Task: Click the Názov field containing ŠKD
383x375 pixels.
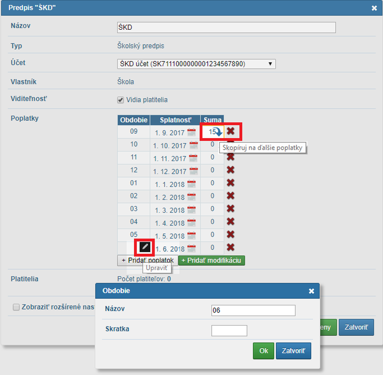Action: tap(226, 28)
